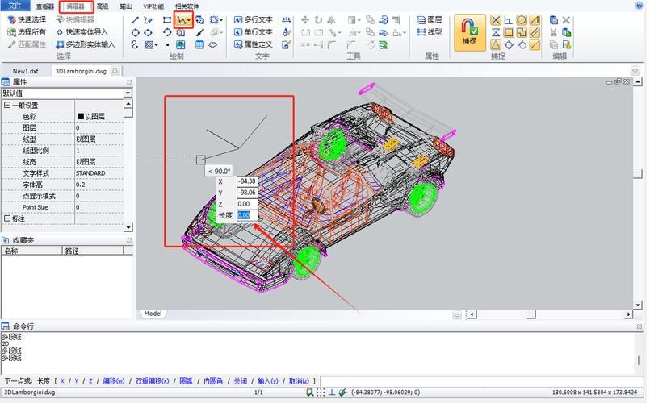Screen dimensions: 650x403
Task: Toggle the center snap circle icon
Action: (x=522, y=20)
